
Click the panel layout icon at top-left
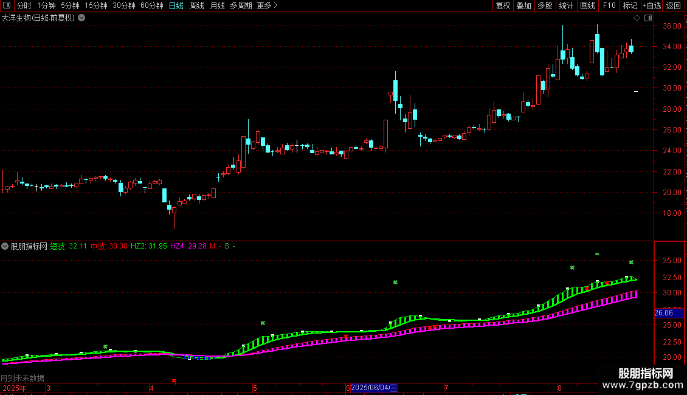7,5
